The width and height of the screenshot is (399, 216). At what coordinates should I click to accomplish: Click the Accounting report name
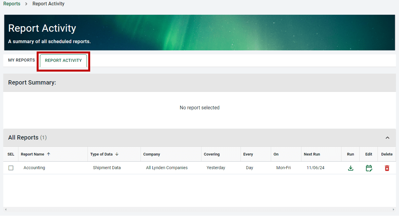point(34,168)
